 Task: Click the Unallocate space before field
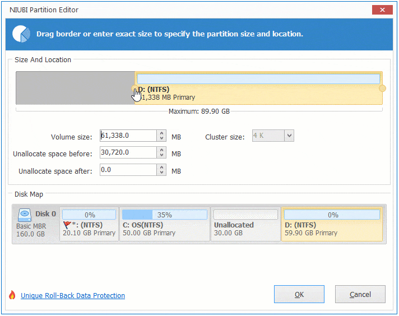(x=128, y=152)
